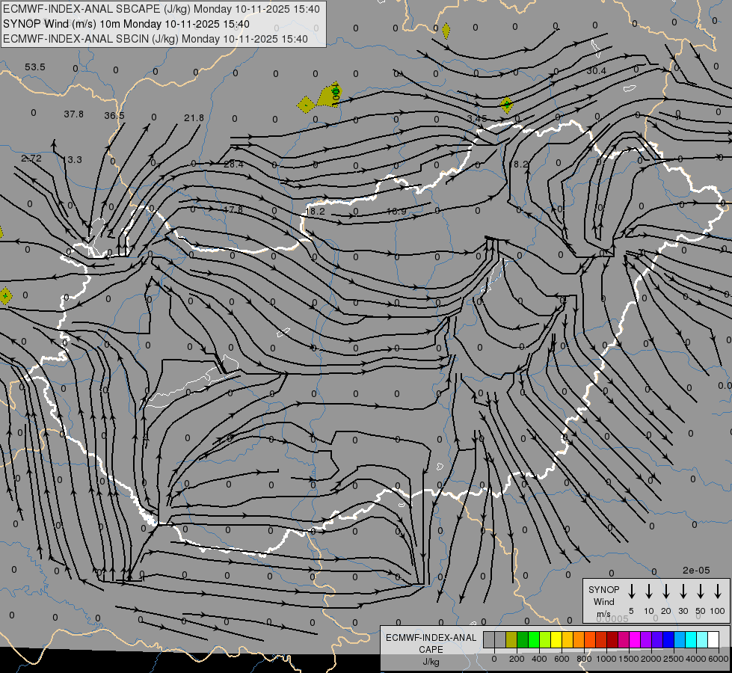Click the 200 tick label in CAPE legend
This screenshot has width=732, height=673.
517,659
